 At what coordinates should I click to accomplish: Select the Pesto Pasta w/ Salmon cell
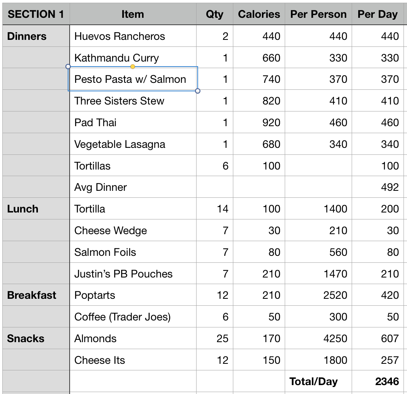pos(130,79)
